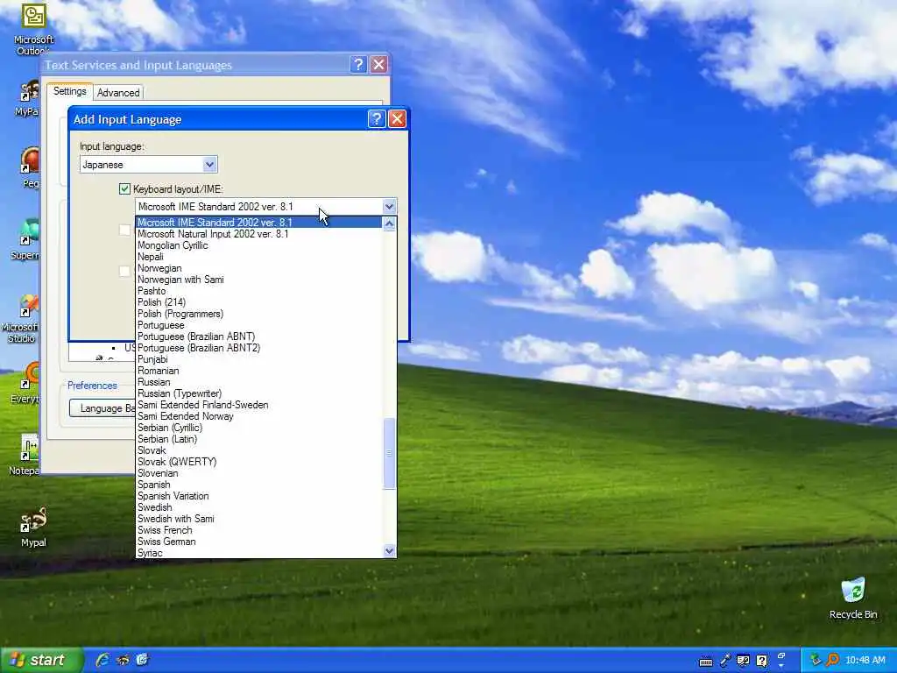Click the language bar restore icon
897x673 pixels.
point(780,655)
